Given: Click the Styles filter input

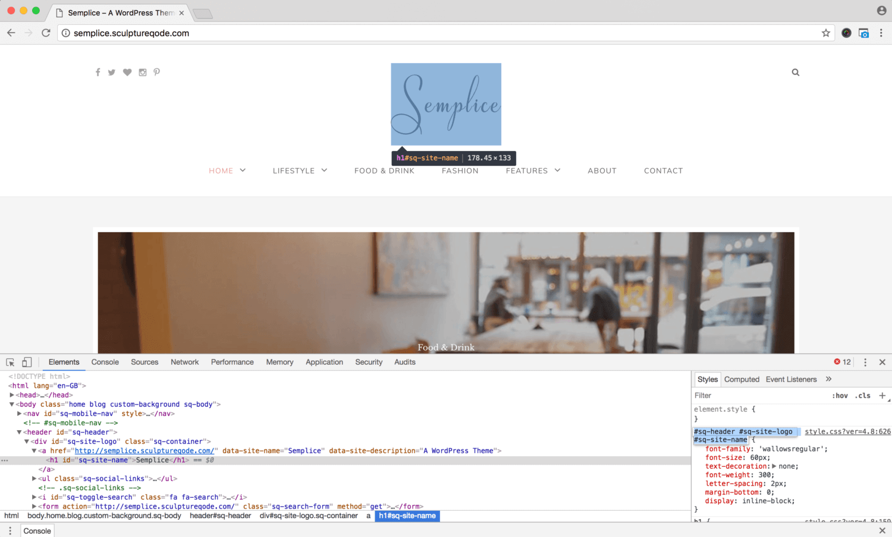Looking at the screenshot, I should pyautogui.click(x=761, y=396).
